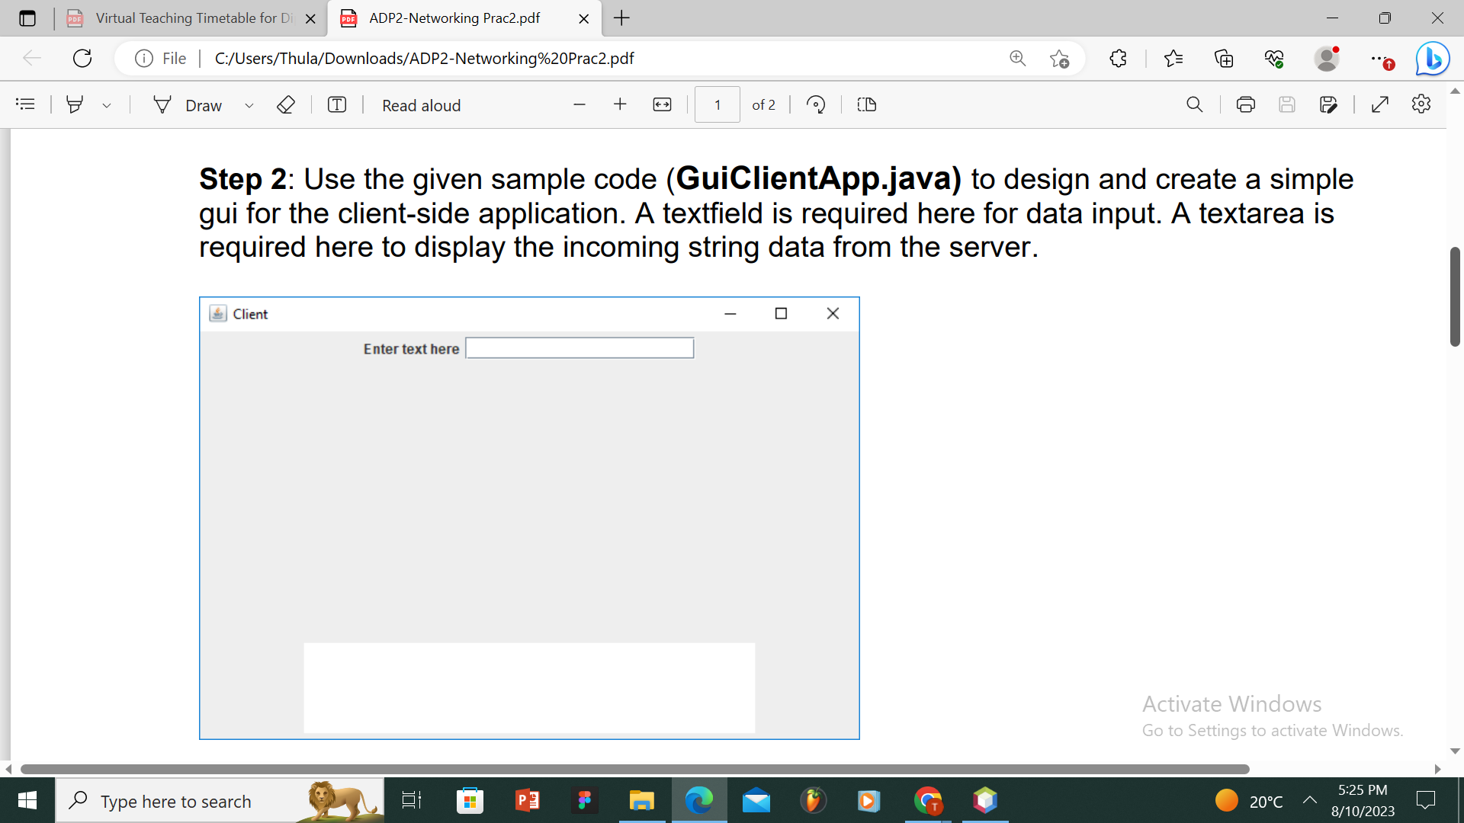
Task: Open PDF viewer settings
Action: [x=1421, y=104]
